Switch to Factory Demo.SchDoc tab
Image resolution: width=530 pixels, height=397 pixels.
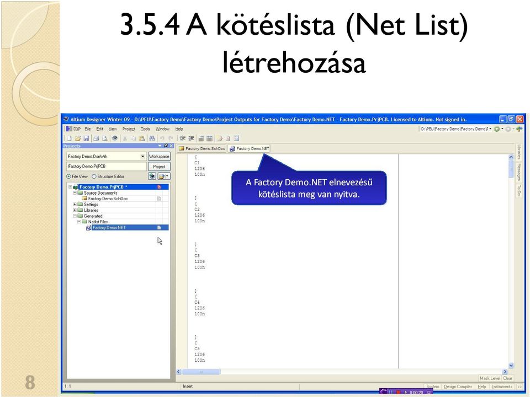point(202,148)
